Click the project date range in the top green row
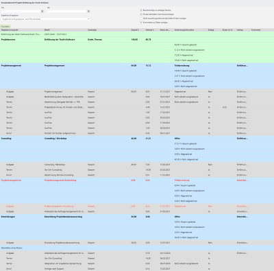This screenshot has height=271, width=274. click(x=55, y=34)
